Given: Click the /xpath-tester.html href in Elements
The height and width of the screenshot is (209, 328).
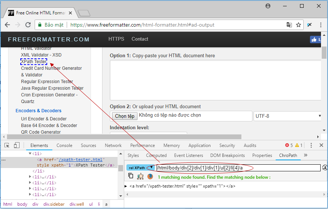Looking at the screenshot, I should pos(81,160).
